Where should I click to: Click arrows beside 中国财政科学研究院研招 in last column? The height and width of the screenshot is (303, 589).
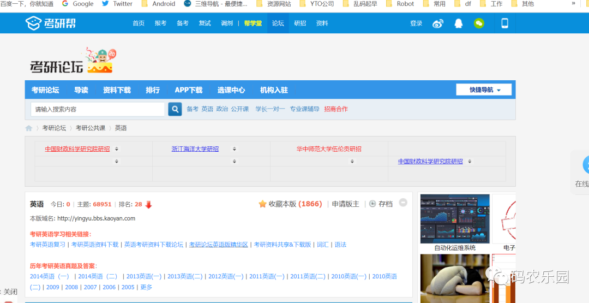[x=470, y=161]
